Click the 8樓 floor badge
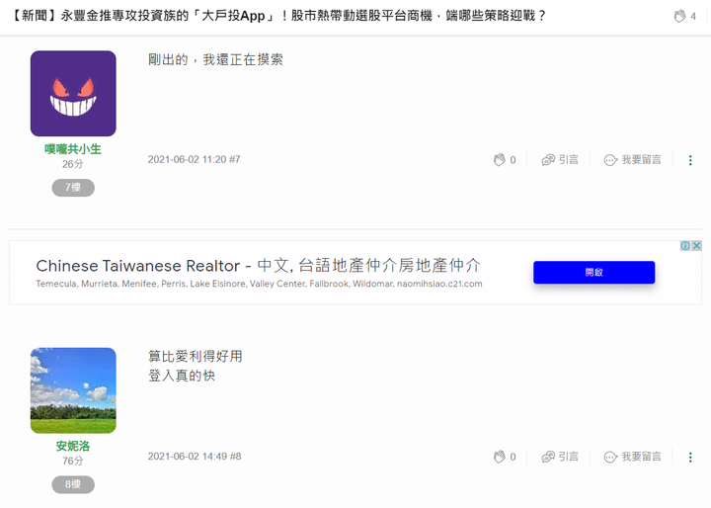This screenshot has height=508, width=711. (x=73, y=484)
